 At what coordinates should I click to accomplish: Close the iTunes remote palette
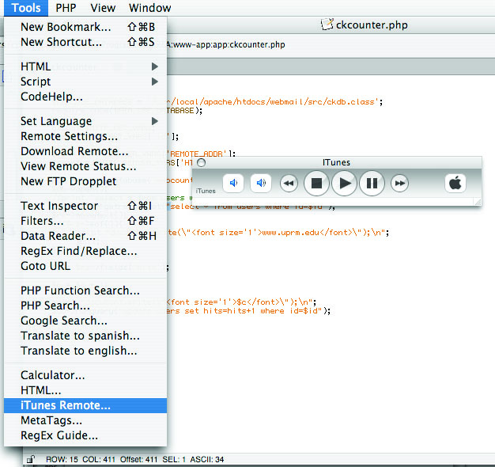[x=201, y=163]
